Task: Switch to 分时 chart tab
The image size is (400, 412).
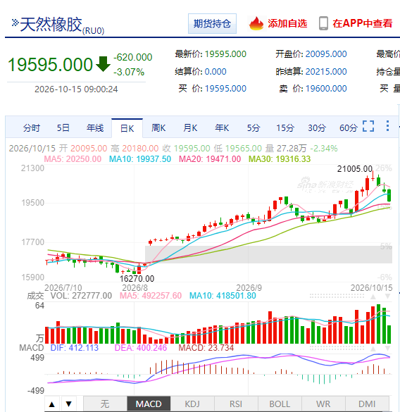Action: (32, 128)
